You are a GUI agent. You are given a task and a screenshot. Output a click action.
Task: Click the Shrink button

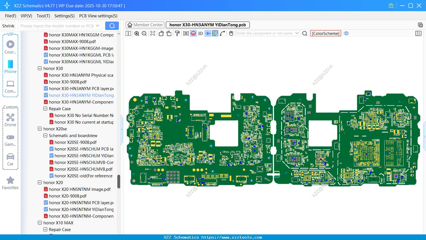point(8,26)
